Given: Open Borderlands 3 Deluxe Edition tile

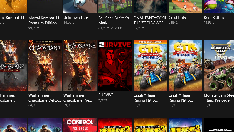Looking at the screenshot, I should click(115, 125).
